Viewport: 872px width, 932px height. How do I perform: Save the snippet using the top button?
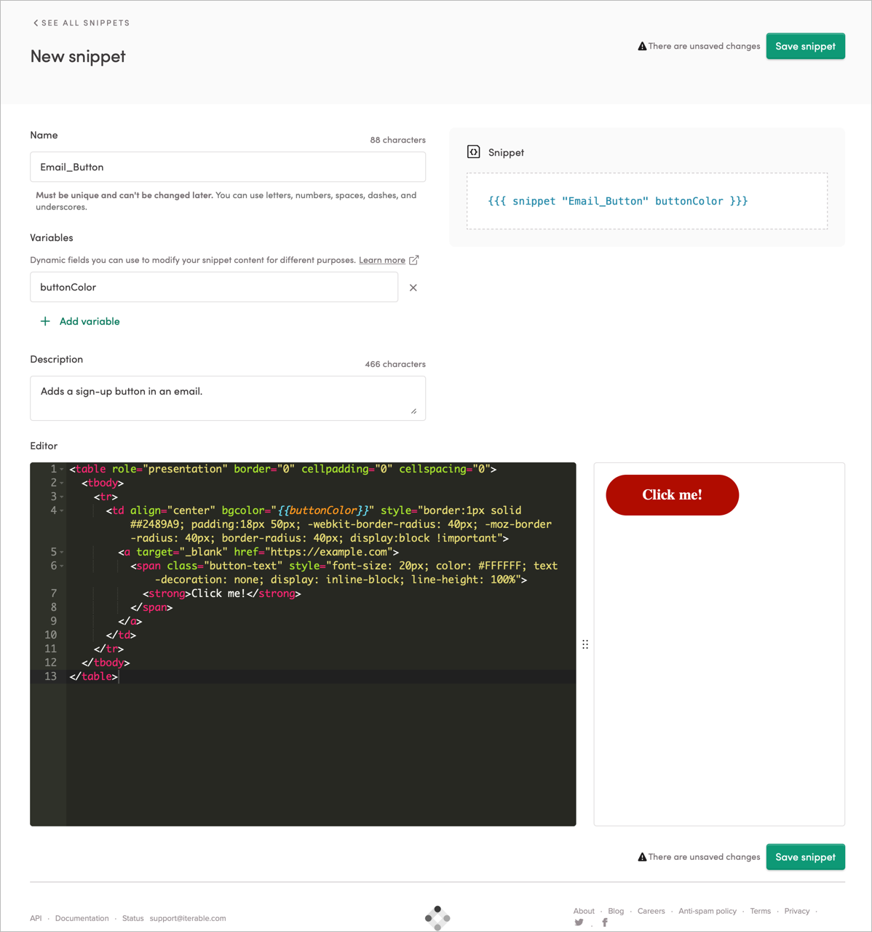pyautogui.click(x=805, y=46)
